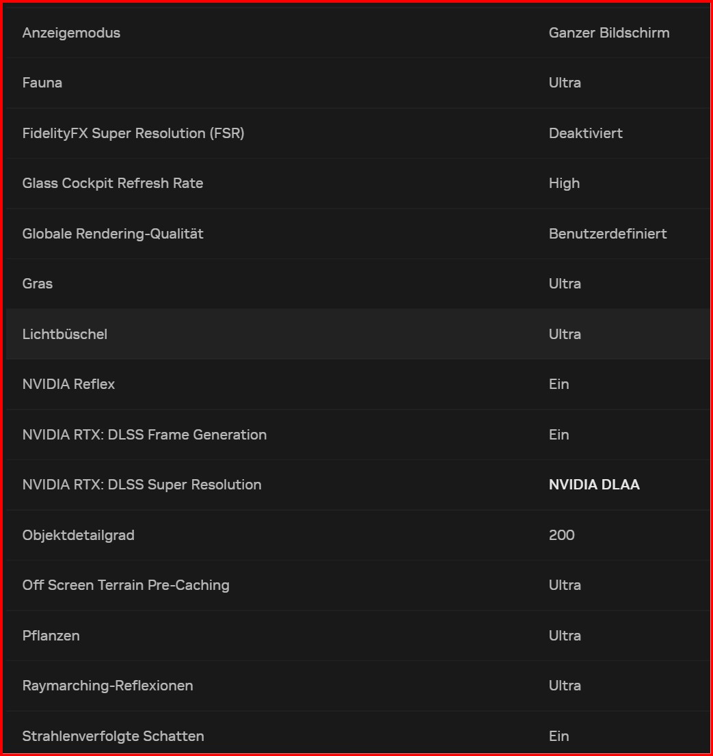This screenshot has height=756, width=713.
Task: Adjust the Objektdetailgrad value of 200
Action: click(x=561, y=535)
